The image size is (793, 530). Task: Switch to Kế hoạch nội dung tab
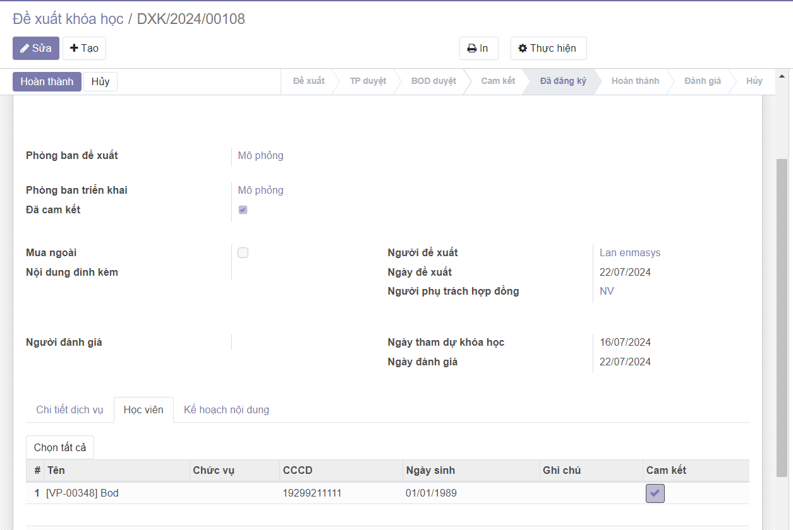click(x=226, y=410)
